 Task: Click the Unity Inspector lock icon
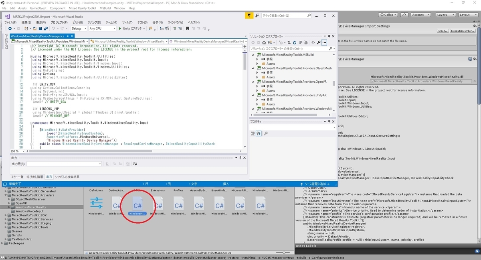pyautogui.click(x=474, y=21)
